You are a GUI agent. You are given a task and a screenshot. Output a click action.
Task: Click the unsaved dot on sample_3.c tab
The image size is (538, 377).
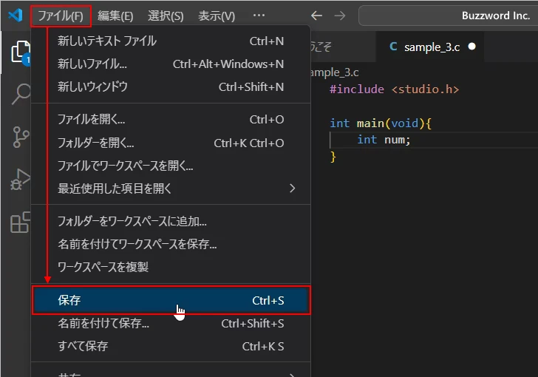tap(471, 47)
